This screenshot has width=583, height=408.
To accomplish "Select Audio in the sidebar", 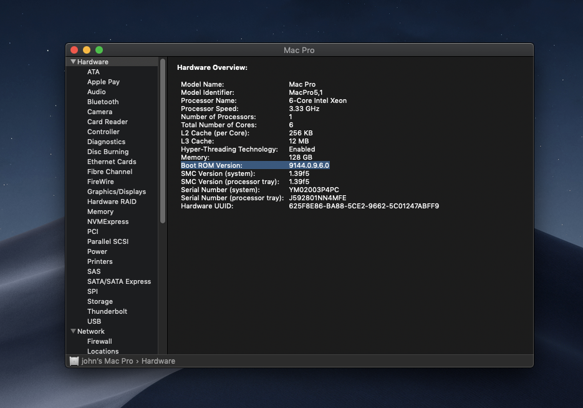I will point(96,92).
